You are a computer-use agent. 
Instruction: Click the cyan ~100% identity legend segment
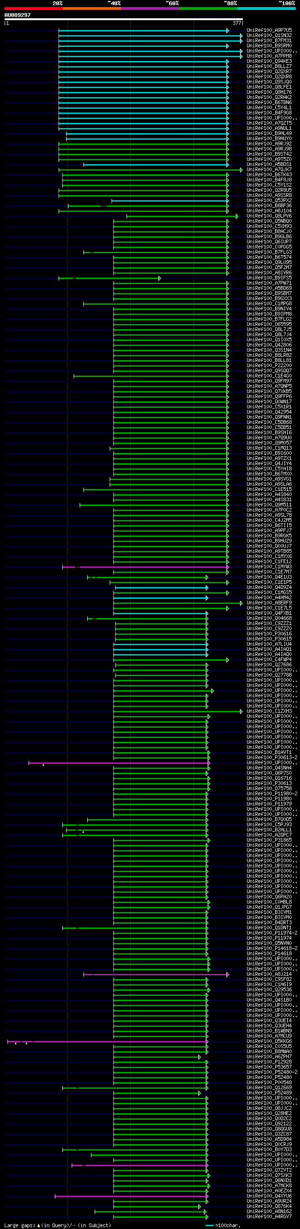tap(266, 8)
